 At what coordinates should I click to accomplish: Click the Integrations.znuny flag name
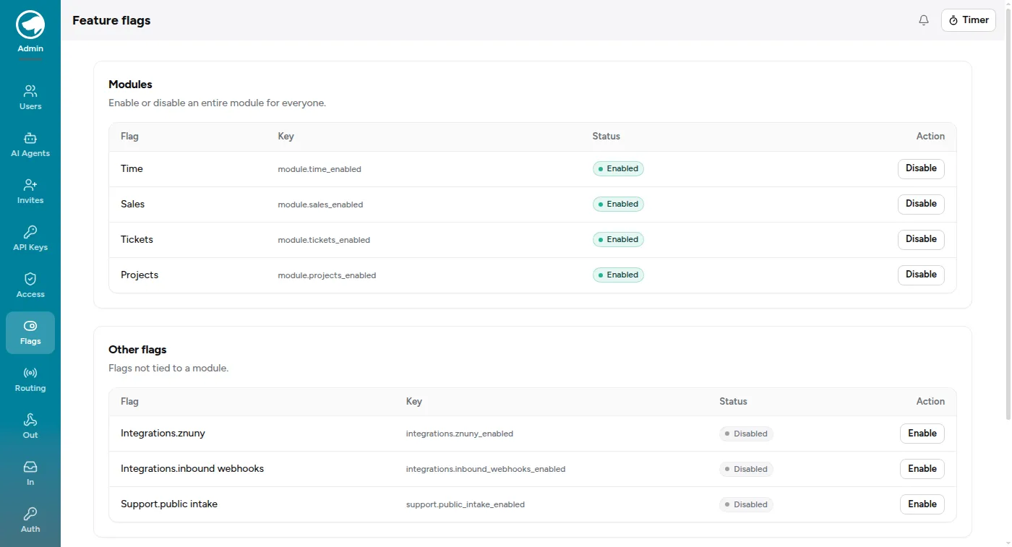(163, 433)
